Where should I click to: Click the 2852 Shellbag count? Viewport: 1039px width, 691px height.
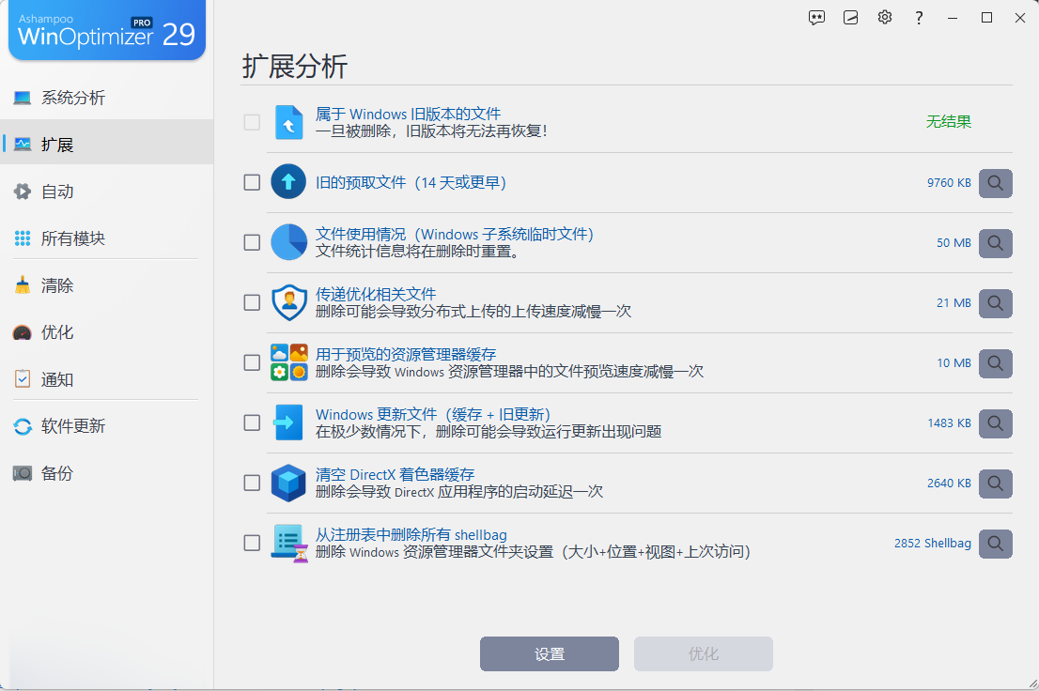932,544
